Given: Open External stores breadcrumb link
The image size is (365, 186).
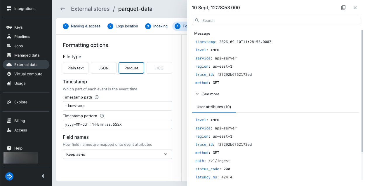Looking at the screenshot, I should click(x=90, y=9).
